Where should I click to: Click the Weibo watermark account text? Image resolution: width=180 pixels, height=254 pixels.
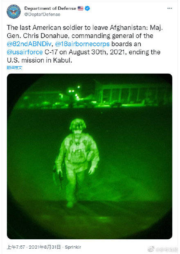coord(166,249)
